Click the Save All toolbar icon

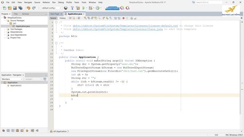coord(20,8)
